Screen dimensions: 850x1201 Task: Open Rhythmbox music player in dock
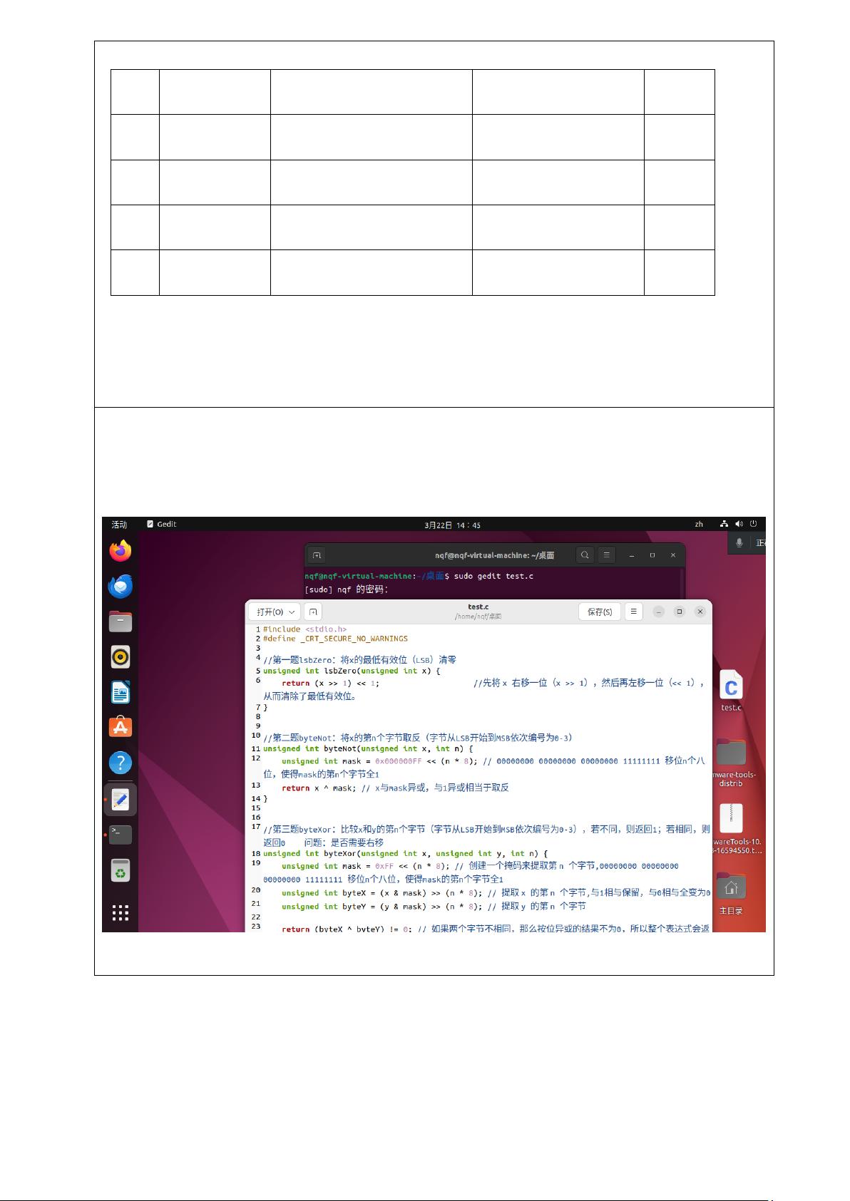tap(121, 656)
